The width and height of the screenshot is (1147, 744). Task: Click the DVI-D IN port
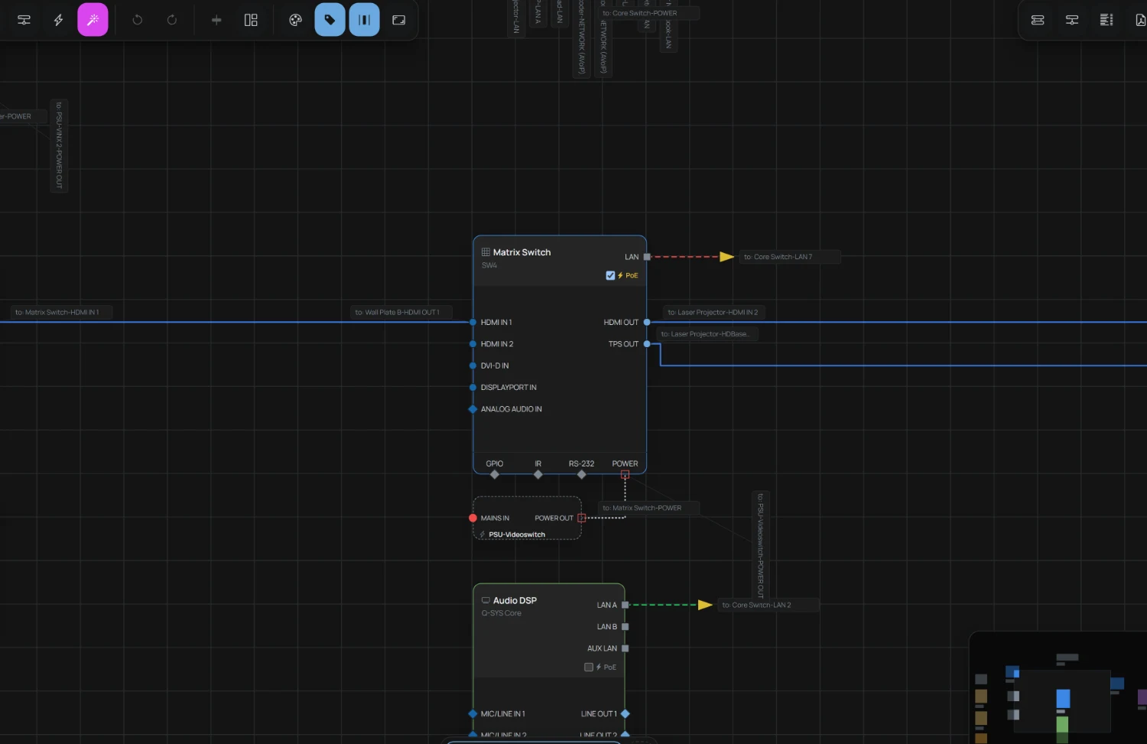[473, 366]
